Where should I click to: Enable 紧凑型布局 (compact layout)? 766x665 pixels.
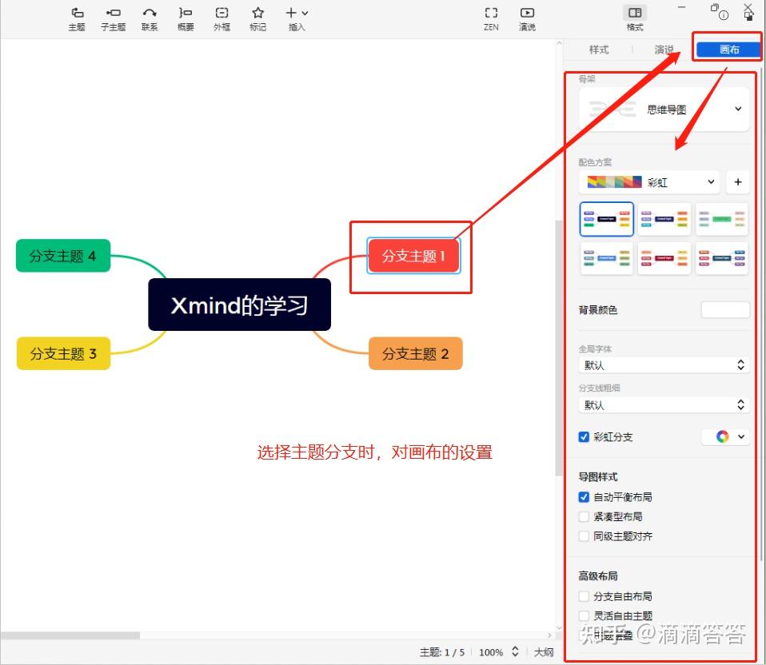tap(584, 516)
